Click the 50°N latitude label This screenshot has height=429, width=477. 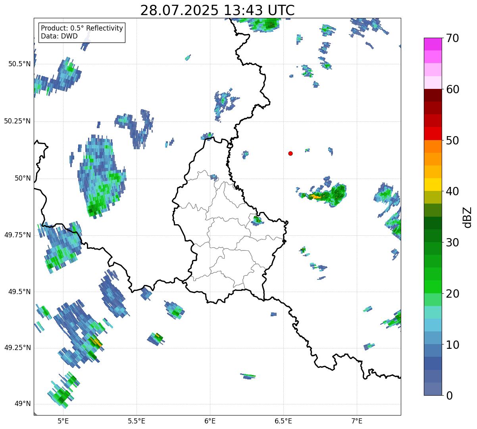tap(23, 178)
